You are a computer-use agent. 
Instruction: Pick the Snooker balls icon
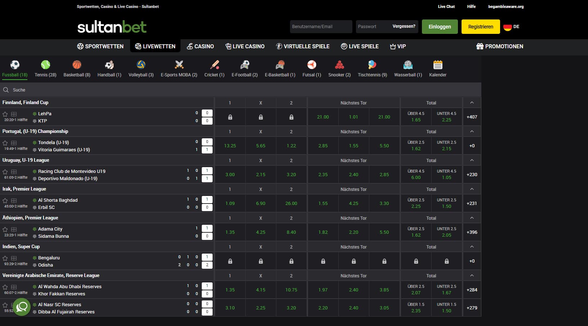coord(339,65)
